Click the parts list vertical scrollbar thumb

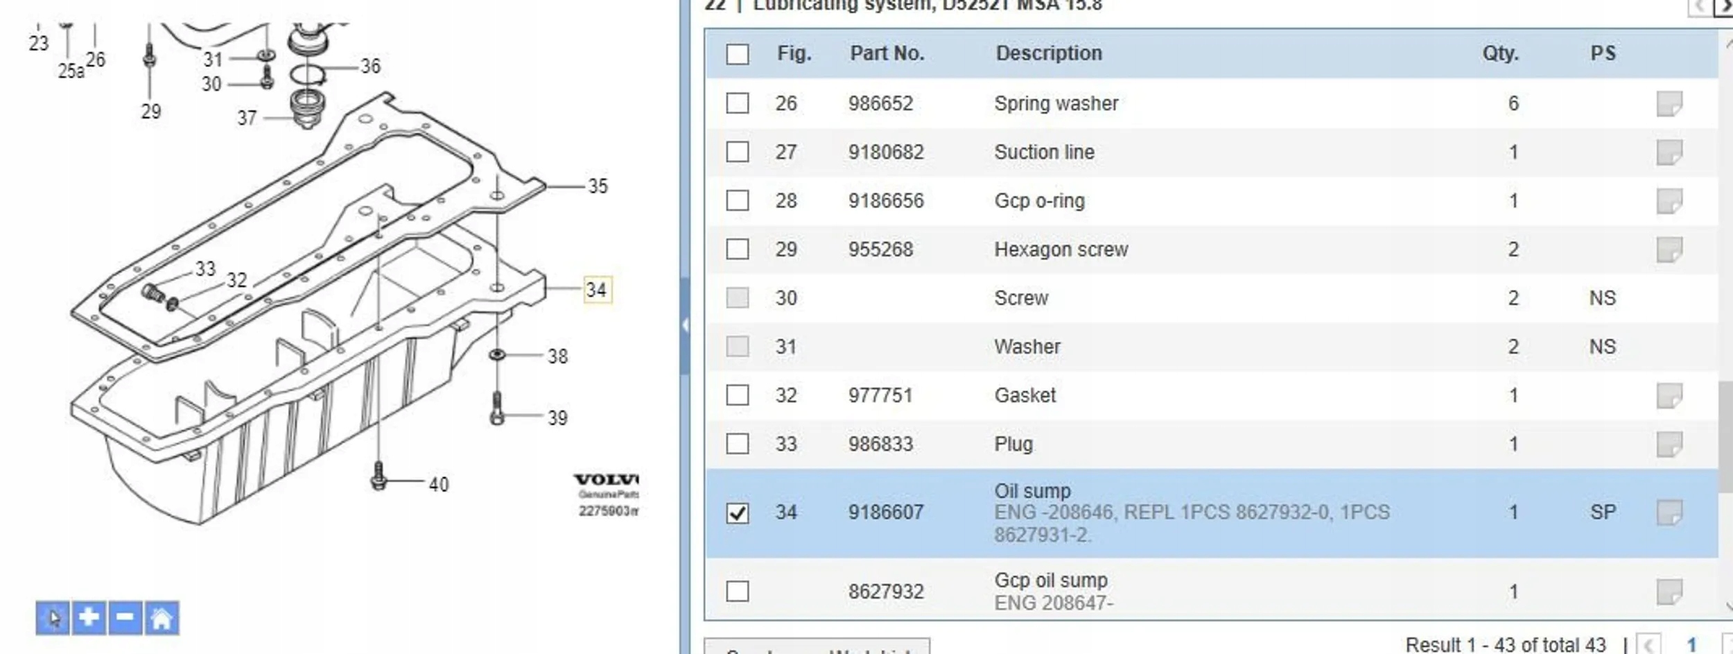(x=1725, y=436)
